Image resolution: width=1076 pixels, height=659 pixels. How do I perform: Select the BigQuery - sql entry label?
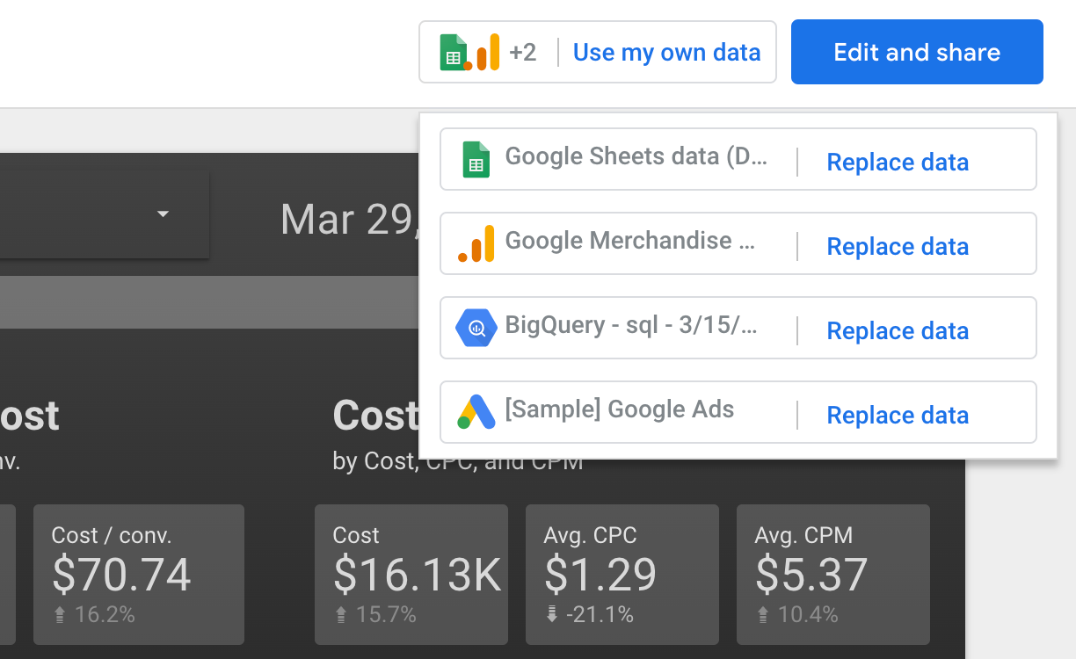(630, 326)
